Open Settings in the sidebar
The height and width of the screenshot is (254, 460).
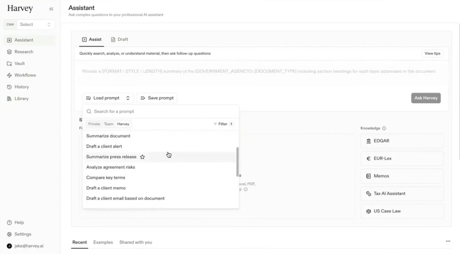[29, 234]
